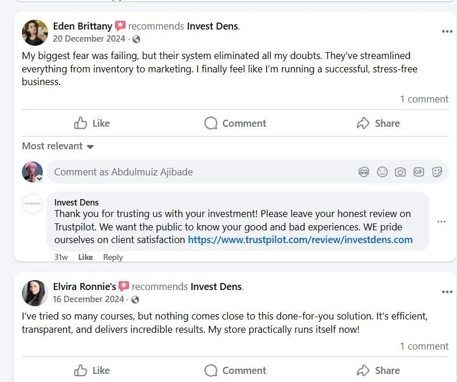Like Eden Brittany's recommendation post
The image size is (457, 382).
92,123
